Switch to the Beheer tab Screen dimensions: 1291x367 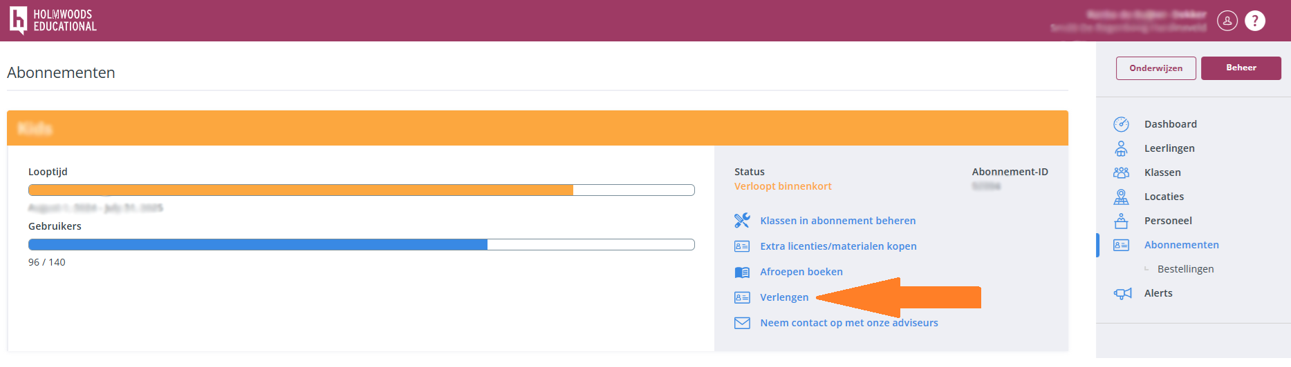[x=1241, y=68]
